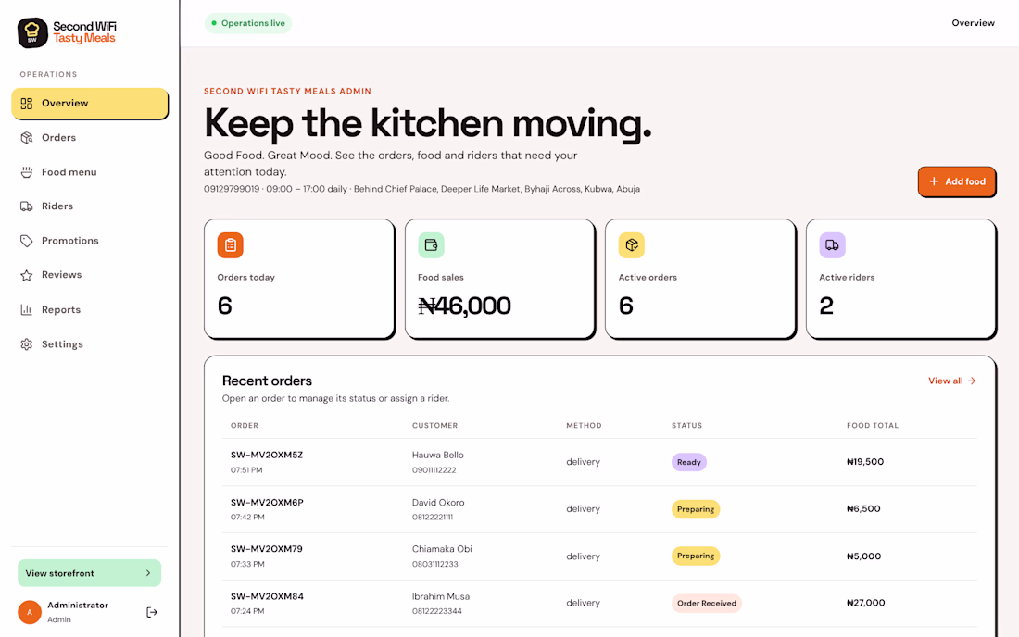Click the Administrator avatar circle
Image resolution: width=1019 pixels, height=637 pixels.
(x=30, y=612)
